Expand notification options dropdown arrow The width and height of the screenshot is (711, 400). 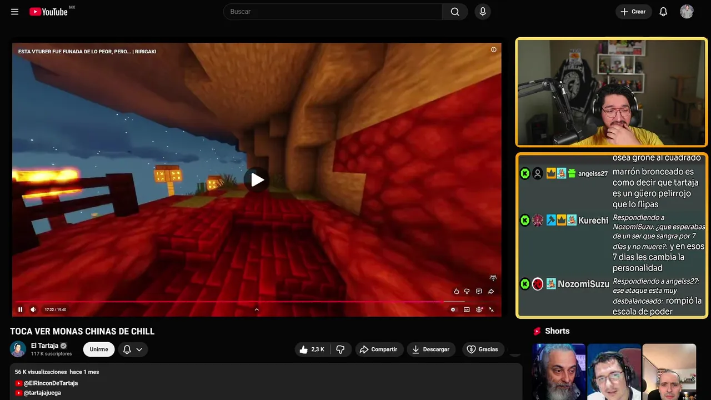click(x=139, y=349)
